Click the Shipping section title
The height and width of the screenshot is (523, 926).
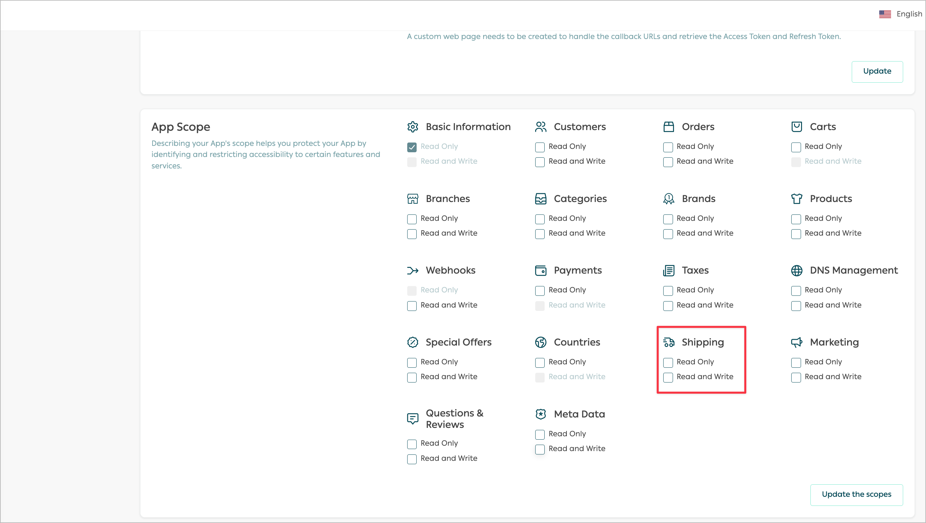[x=703, y=342]
